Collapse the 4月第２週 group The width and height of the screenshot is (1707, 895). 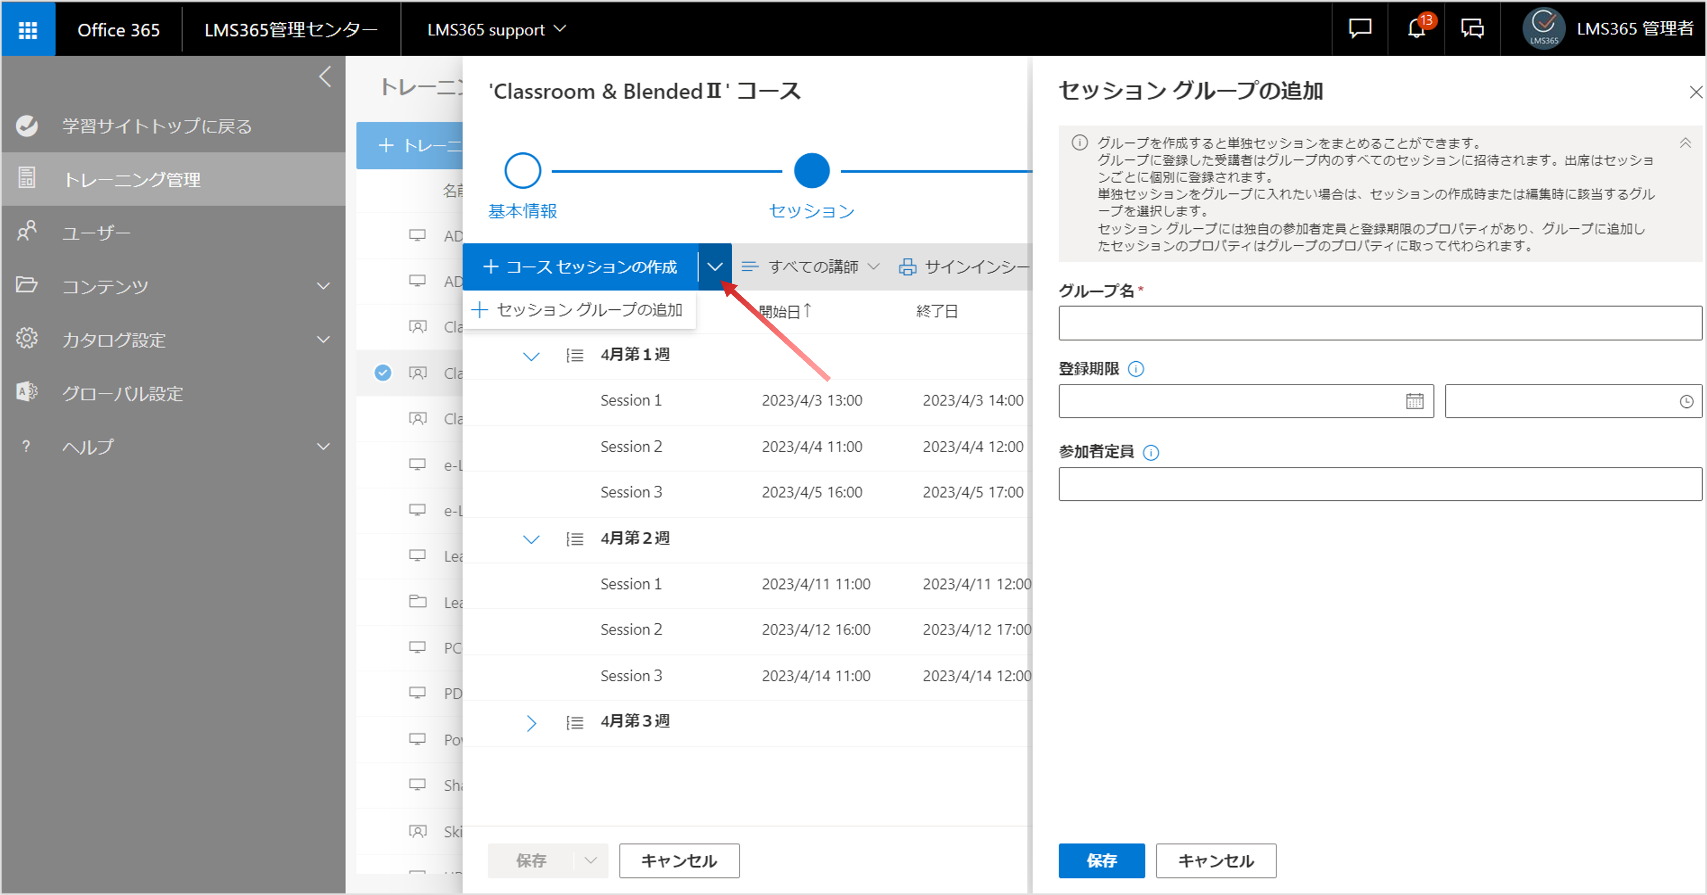click(x=531, y=539)
